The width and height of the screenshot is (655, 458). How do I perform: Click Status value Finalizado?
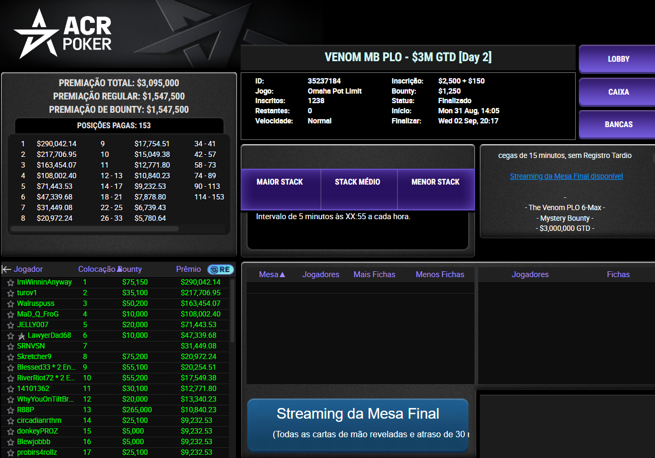tap(455, 101)
